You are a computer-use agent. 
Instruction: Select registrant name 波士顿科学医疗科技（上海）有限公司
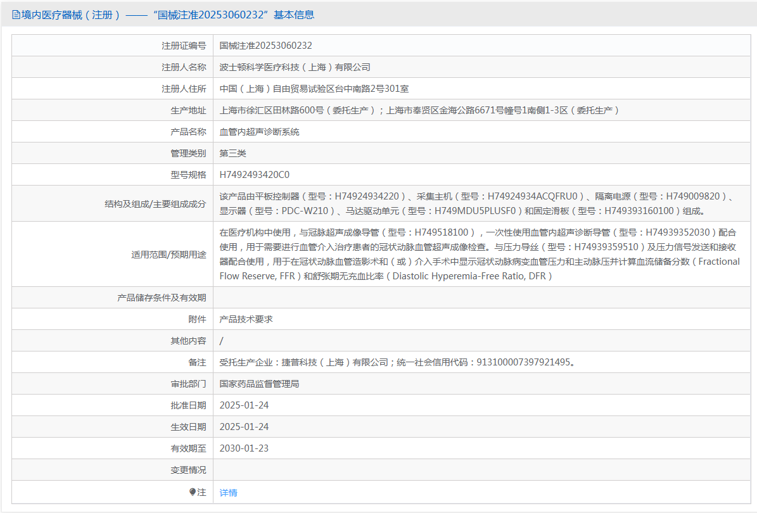pyautogui.click(x=295, y=67)
